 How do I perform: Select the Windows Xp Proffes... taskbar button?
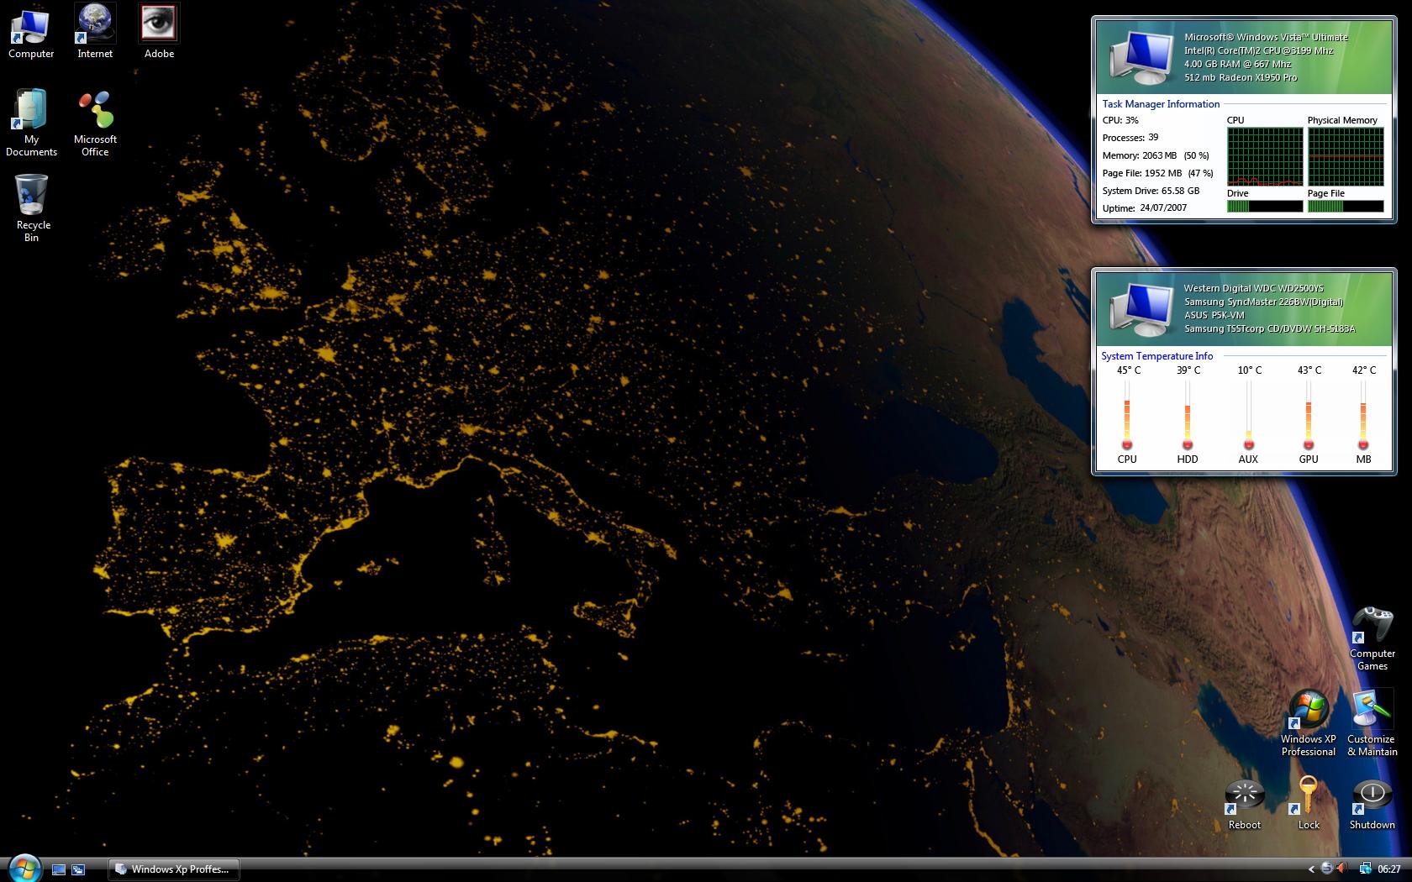click(174, 869)
